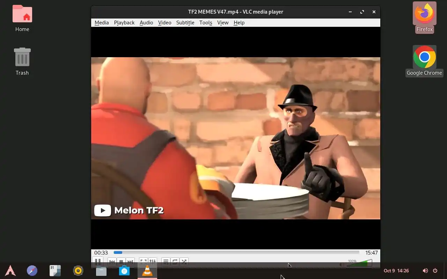Open the Audio menu
The width and height of the screenshot is (447, 279).
coord(146,23)
